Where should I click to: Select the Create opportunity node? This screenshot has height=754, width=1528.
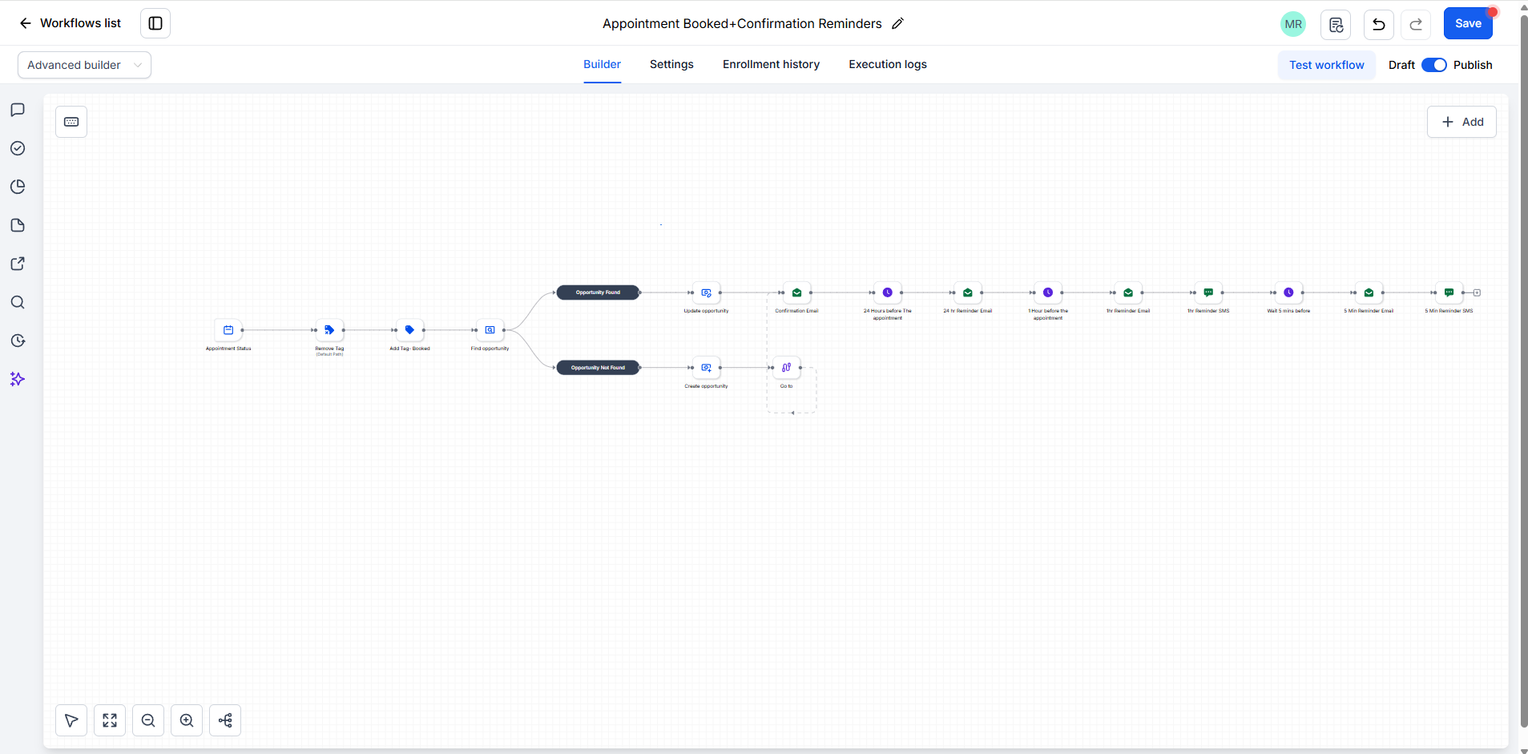coord(706,368)
